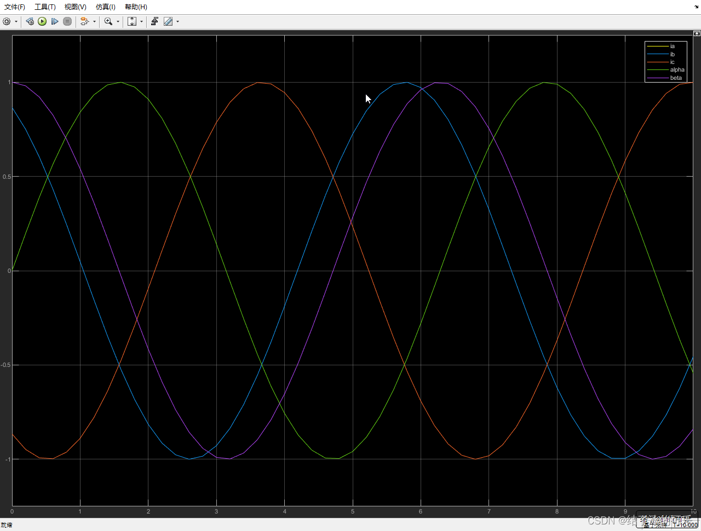Open the 视图(V) menu

tap(75, 7)
